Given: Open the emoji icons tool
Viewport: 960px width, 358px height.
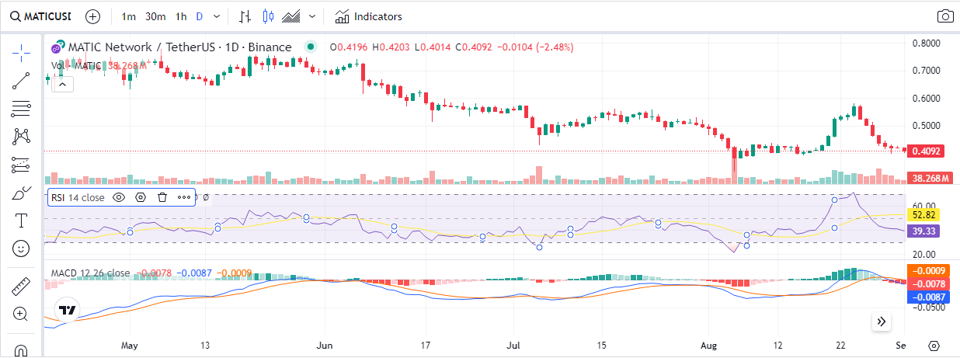Looking at the screenshot, I should pyautogui.click(x=21, y=249).
